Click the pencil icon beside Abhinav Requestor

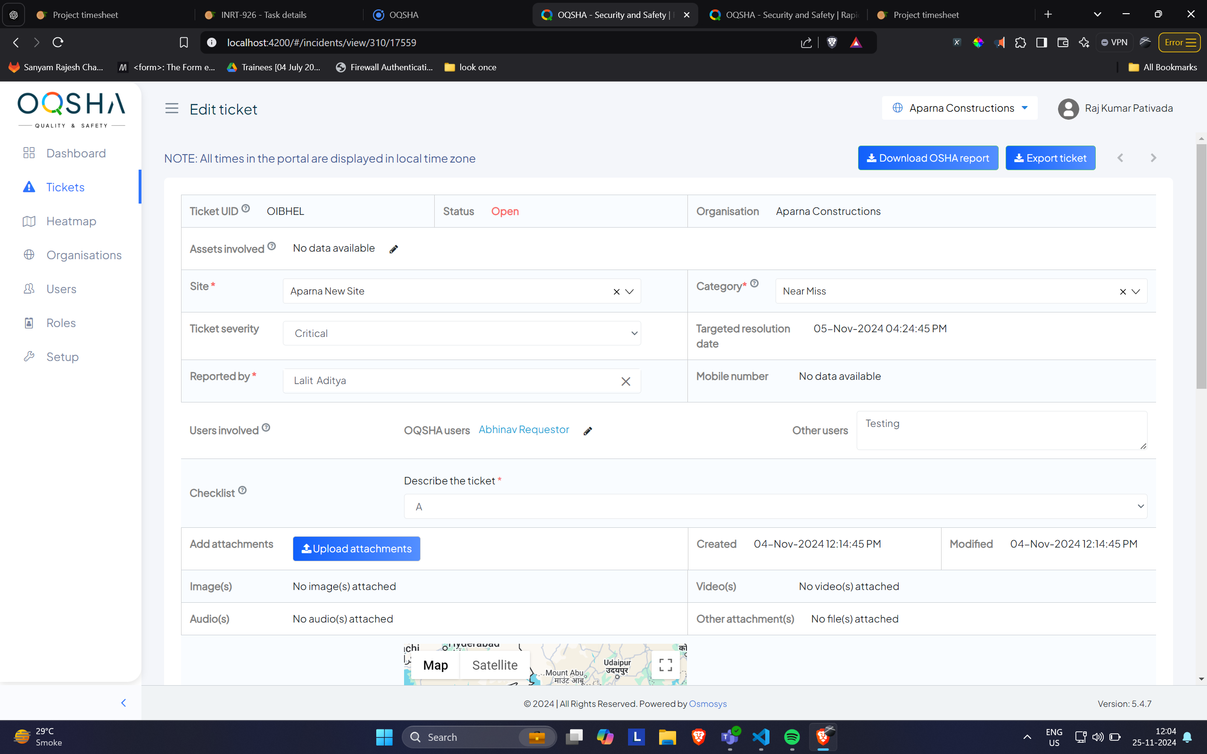(587, 431)
